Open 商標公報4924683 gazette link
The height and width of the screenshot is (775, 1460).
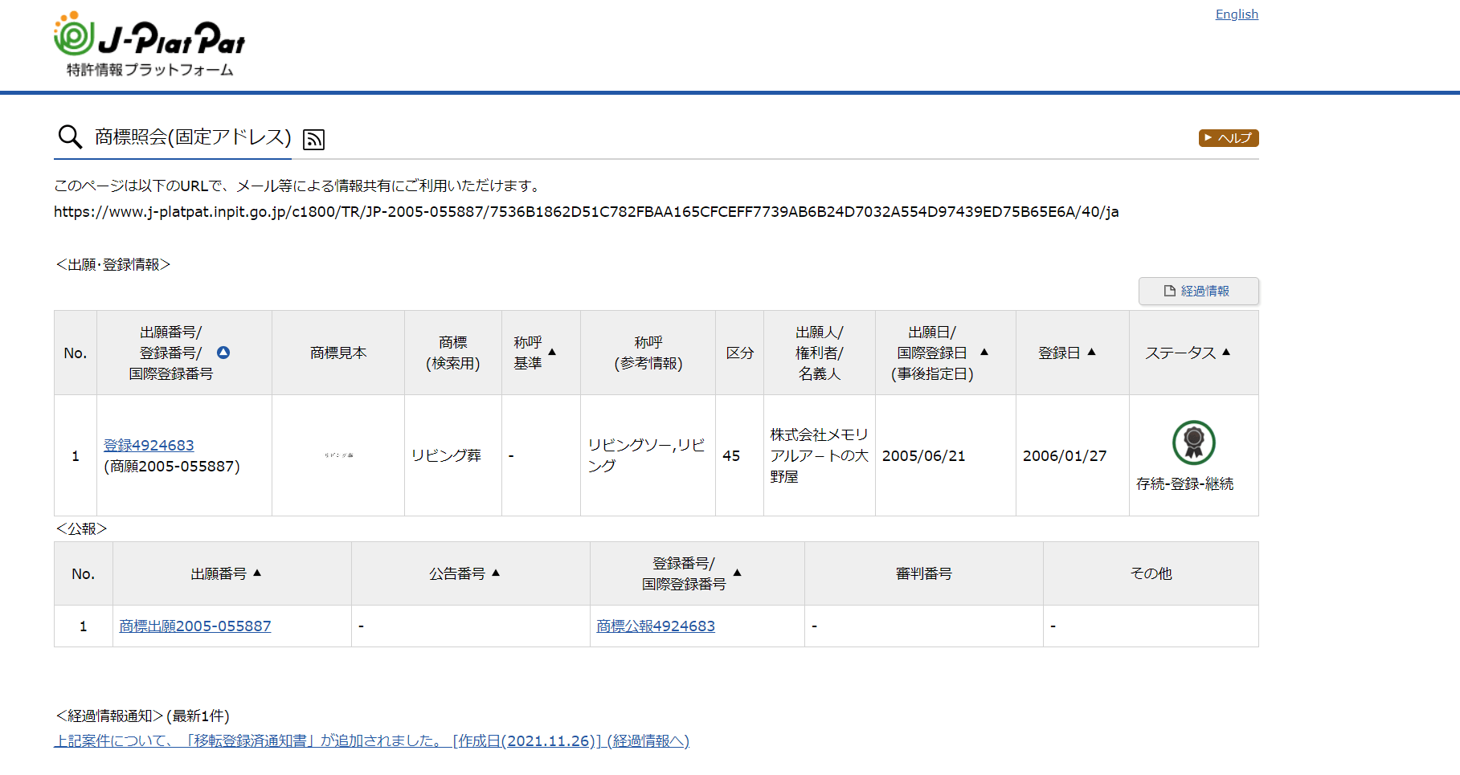pos(656,626)
